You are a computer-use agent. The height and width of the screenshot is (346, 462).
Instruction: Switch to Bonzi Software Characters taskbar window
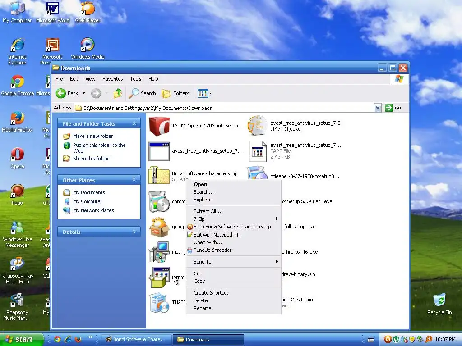pos(136,340)
